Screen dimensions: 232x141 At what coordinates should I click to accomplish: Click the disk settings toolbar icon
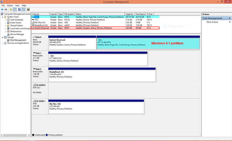(28, 10)
